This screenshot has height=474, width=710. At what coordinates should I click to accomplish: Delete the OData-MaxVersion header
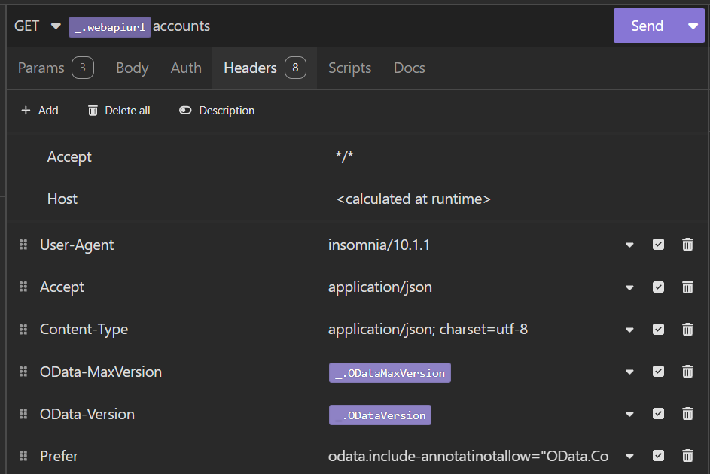687,372
